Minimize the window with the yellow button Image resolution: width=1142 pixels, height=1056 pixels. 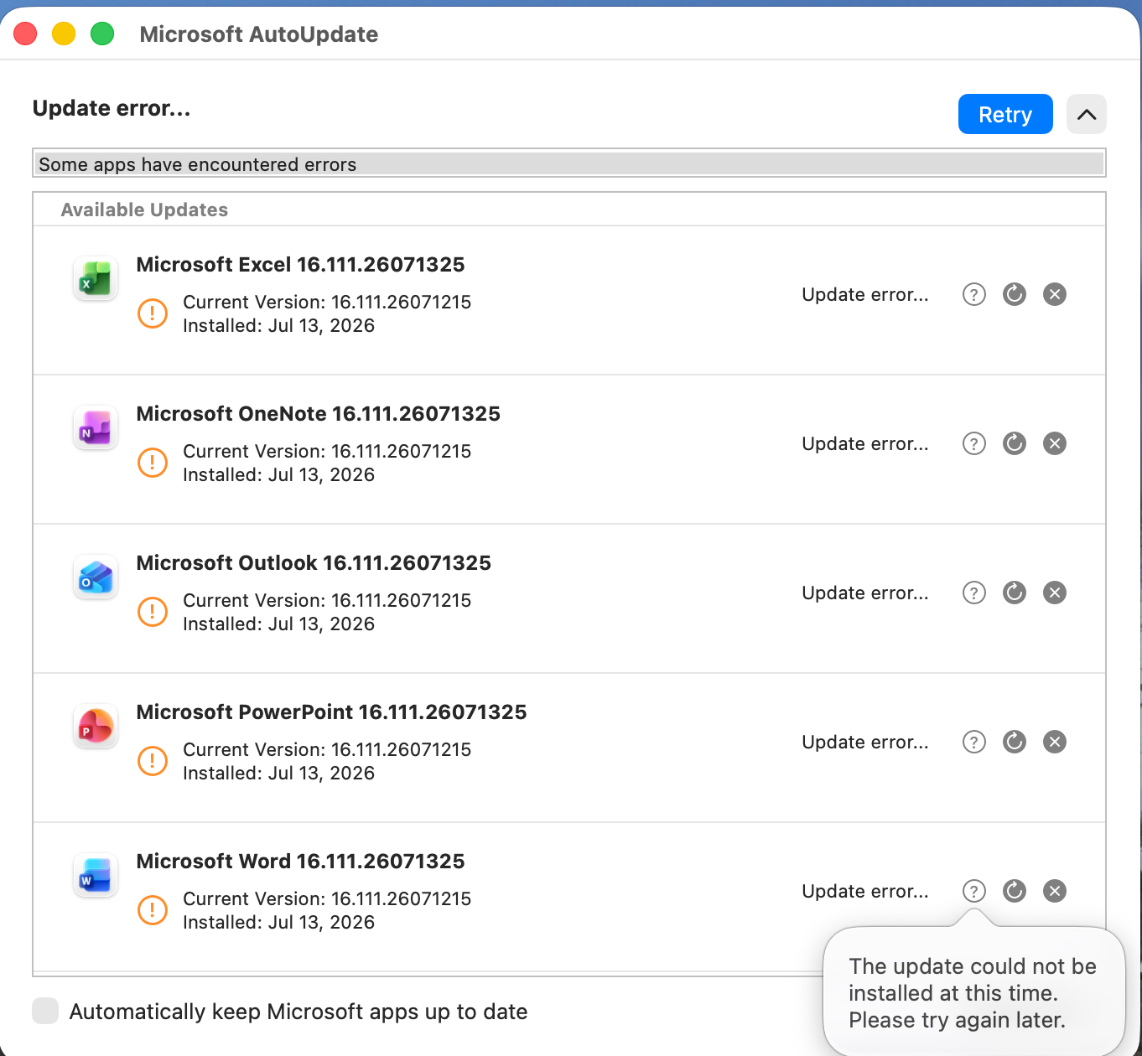64,34
